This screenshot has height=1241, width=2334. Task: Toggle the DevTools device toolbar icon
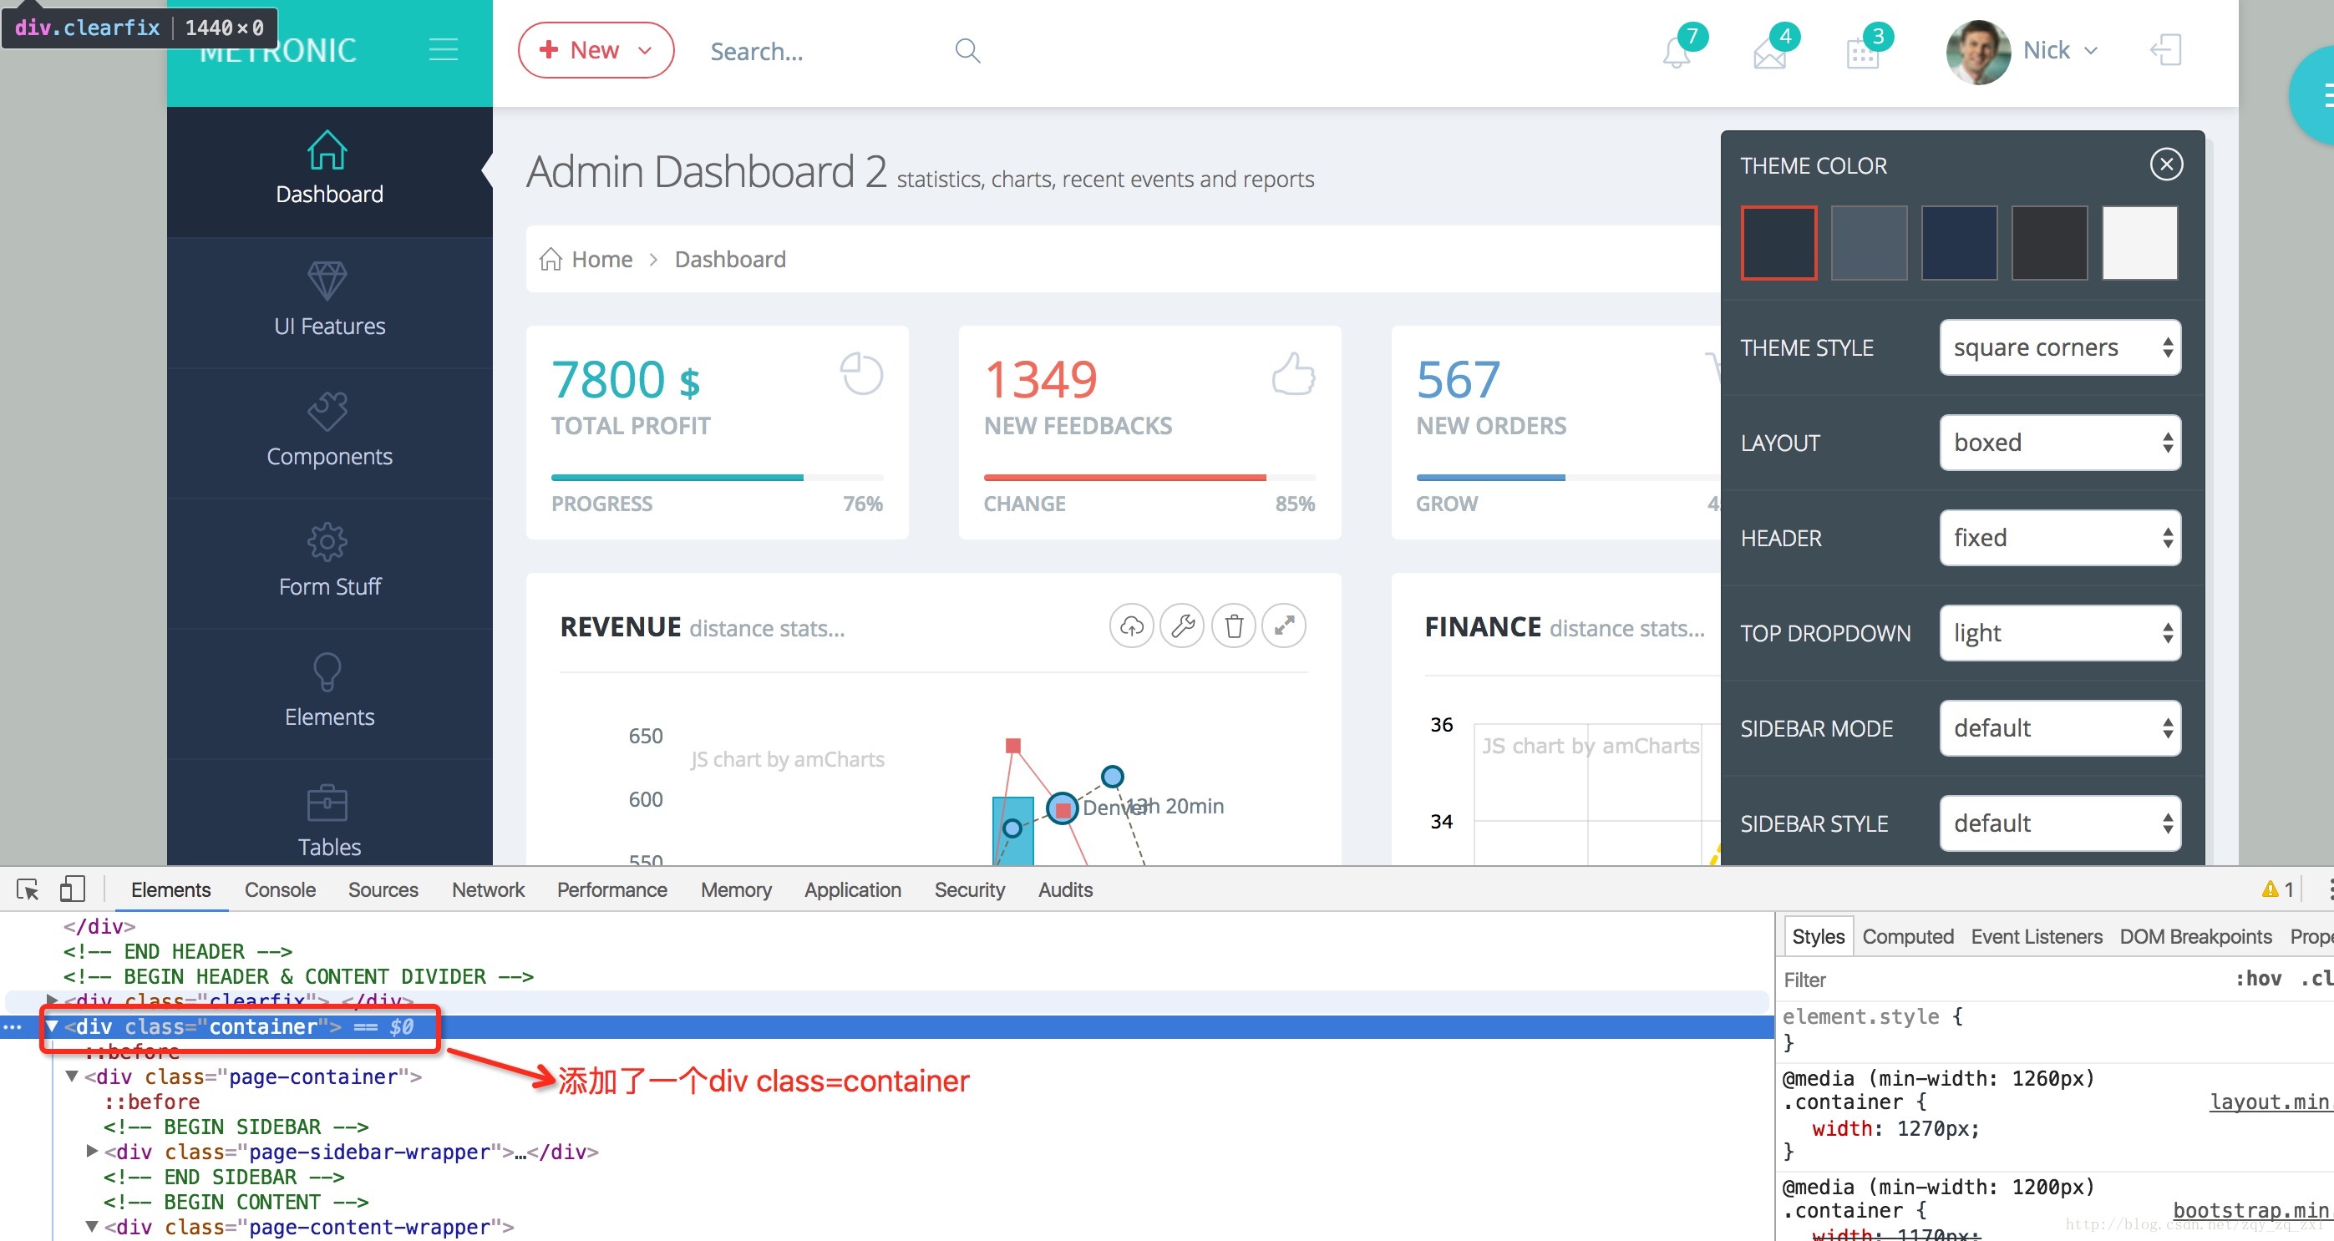click(73, 889)
